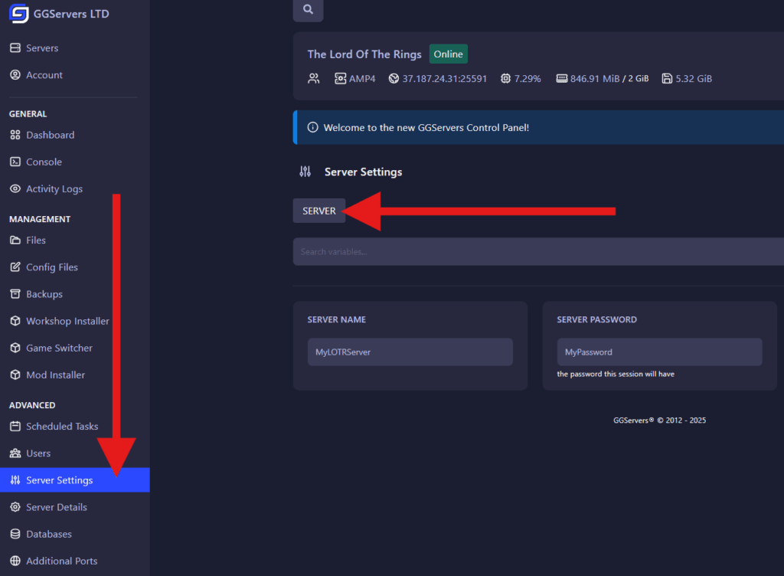The height and width of the screenshot is (576, 784).
Task: Click the Server Password input field
Action: point(659,352)
